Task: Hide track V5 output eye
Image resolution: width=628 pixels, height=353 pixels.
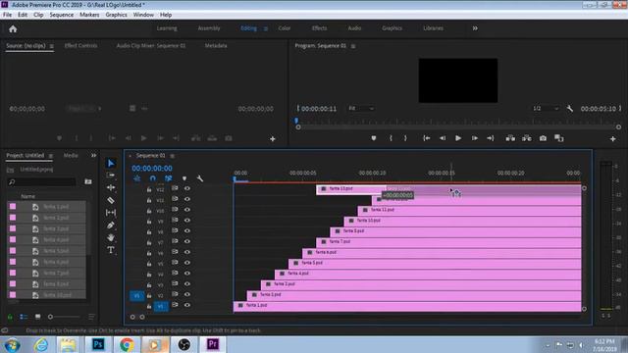Action: click(187, 263)
